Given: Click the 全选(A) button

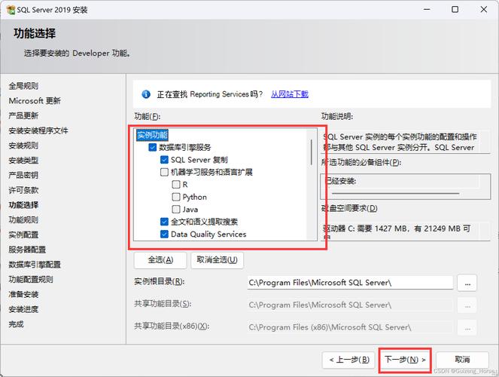Looking at the screenshot, I should tap(160, 260).
